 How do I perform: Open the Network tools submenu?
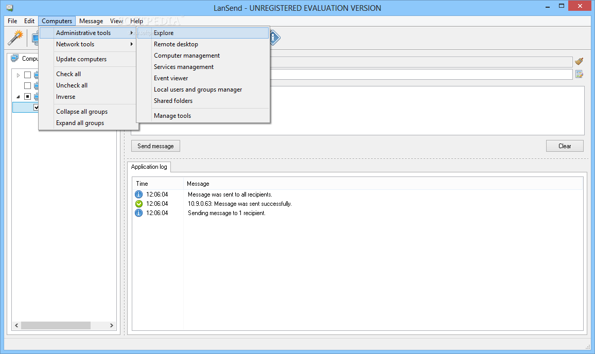pyautogui.click(x=87, y=44)
